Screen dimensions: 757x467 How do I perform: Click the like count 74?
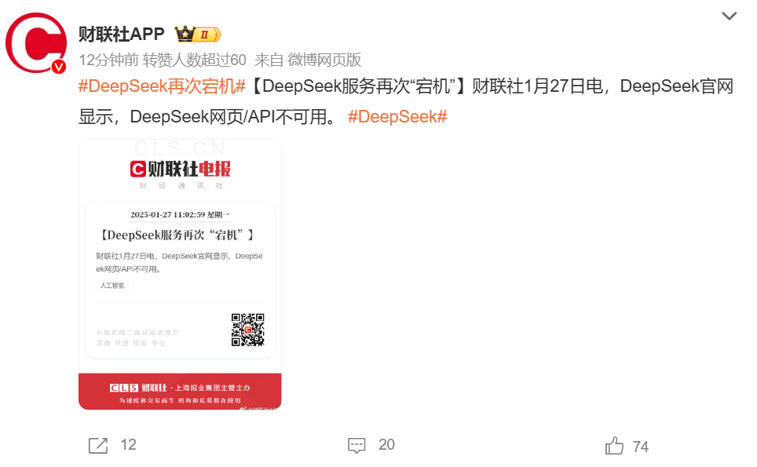pyautogui.click(x=641, y=447)
